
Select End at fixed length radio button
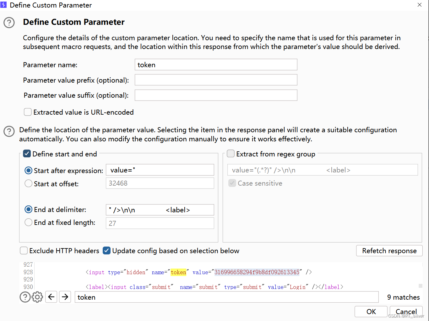(29, 222)
